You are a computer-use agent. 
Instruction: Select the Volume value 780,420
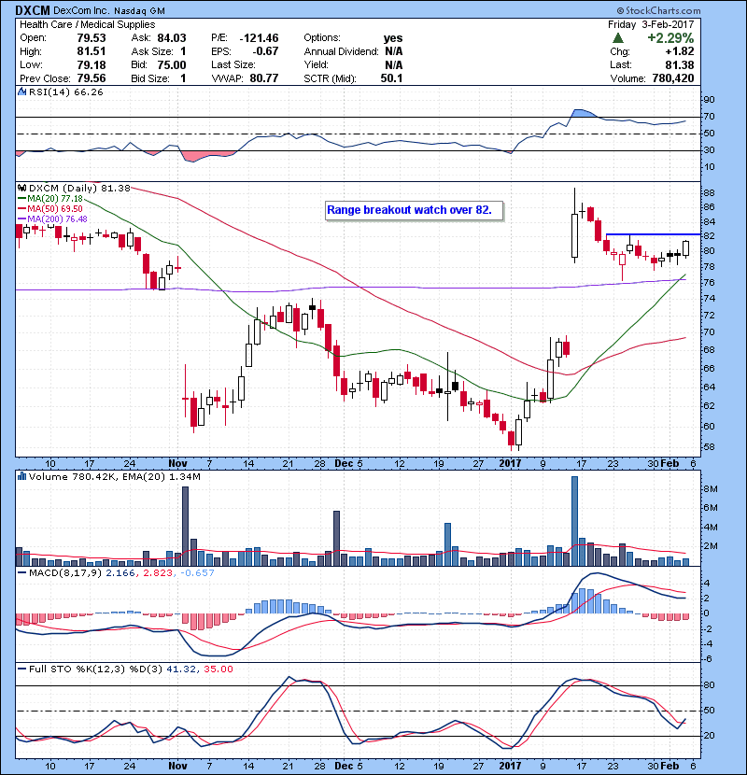pos(673,78)
